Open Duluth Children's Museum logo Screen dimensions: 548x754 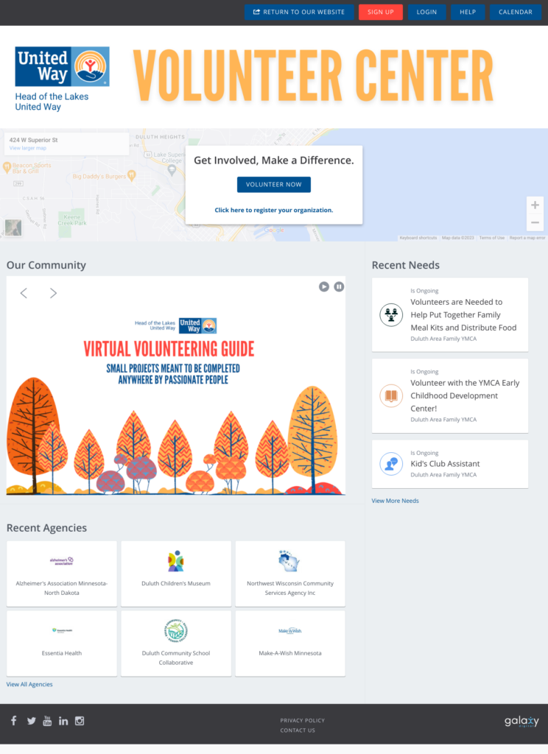[176, 560]
